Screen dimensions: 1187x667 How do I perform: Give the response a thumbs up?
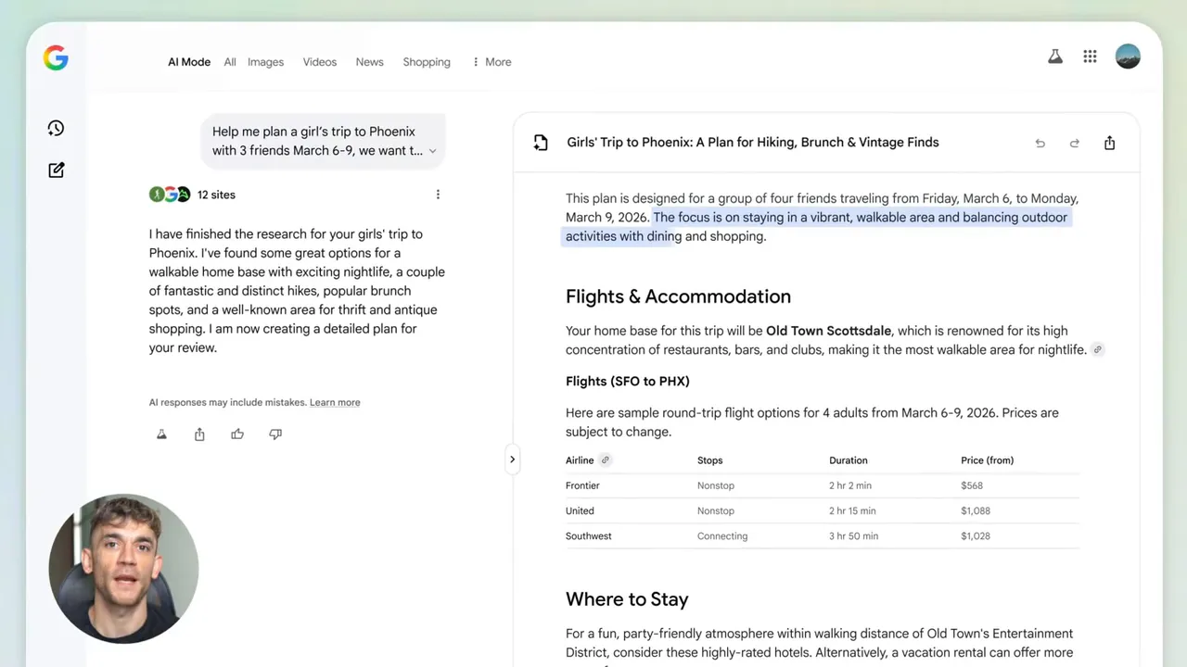(237, 434)
